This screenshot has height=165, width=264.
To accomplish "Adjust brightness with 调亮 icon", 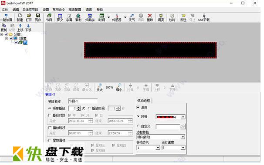I will coord(161,18).
